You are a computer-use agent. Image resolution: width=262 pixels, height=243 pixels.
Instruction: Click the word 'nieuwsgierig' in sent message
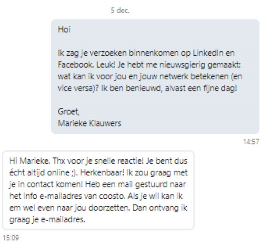click(x=183, y=65)
